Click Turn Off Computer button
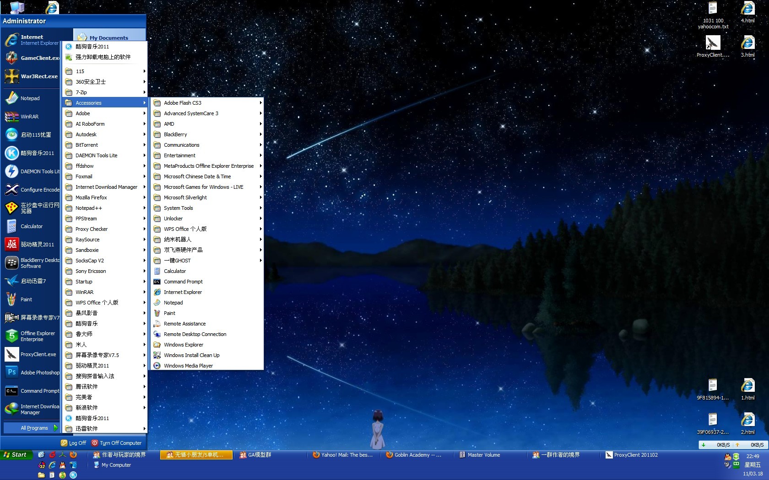Viewport: 769px width, 480px height. 116,443
